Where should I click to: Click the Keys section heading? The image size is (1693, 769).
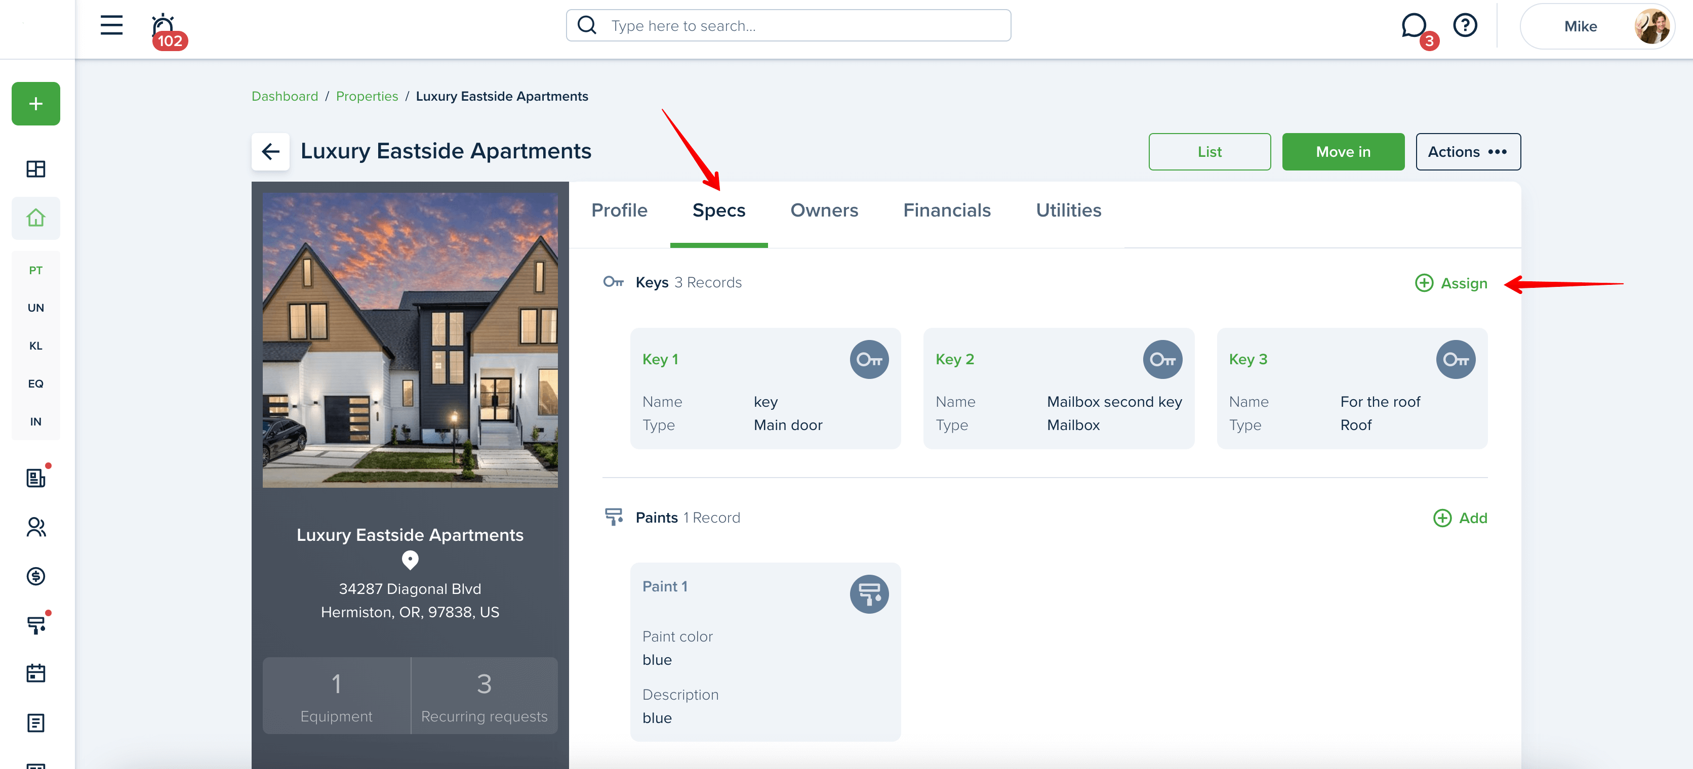651,282
